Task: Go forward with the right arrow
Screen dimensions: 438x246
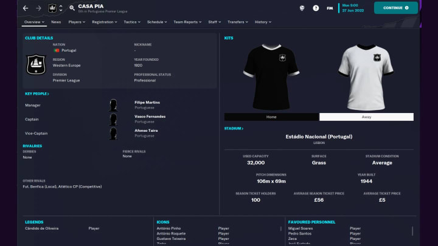Action: click(x=38, y=8)
